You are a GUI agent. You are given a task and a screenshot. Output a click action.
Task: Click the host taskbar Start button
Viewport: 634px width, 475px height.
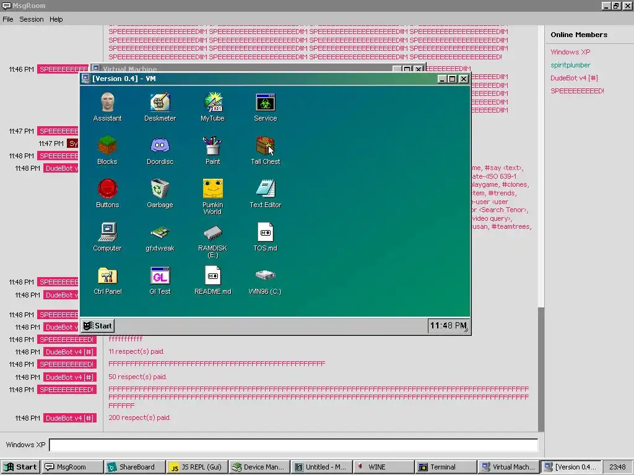[x=20, y=467]
